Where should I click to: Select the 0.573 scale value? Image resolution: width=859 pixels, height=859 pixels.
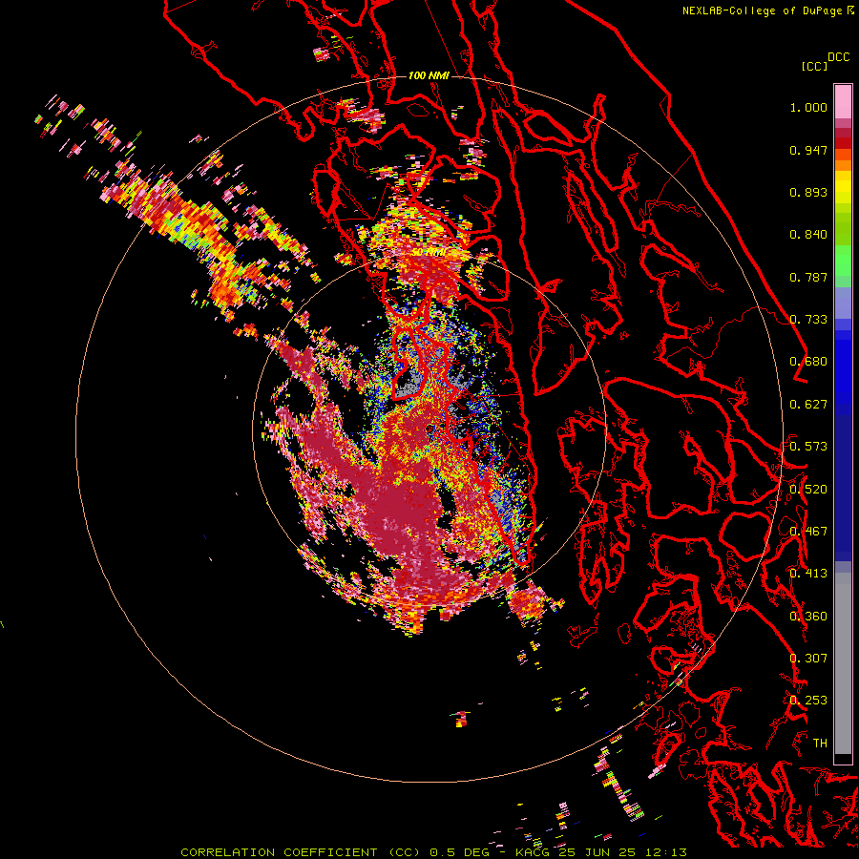tap(808, 447)
